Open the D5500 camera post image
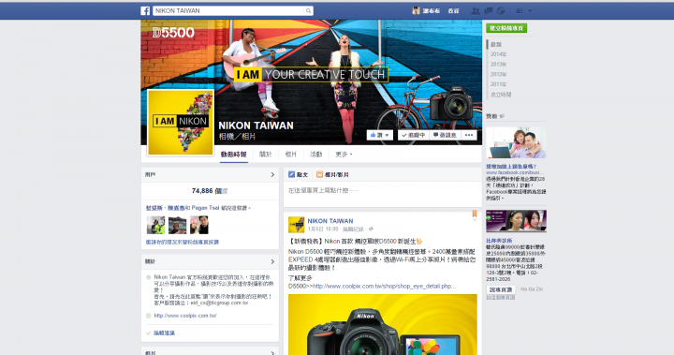Viewport: 674px width, 355px height. click(383, 324)
